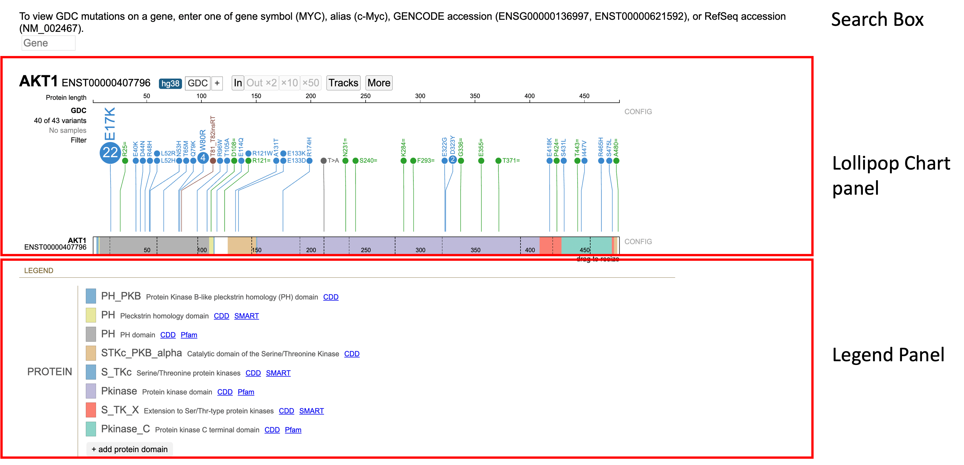This screenshot has height=465, width=964.
Task: Click the brown T81_T82insRT variant dot
Action: (x=213, y=161)
